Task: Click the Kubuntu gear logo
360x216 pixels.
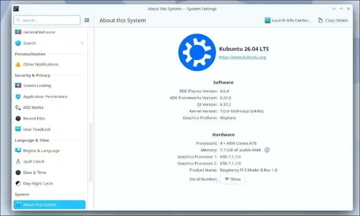Action: tap(197, 53)
